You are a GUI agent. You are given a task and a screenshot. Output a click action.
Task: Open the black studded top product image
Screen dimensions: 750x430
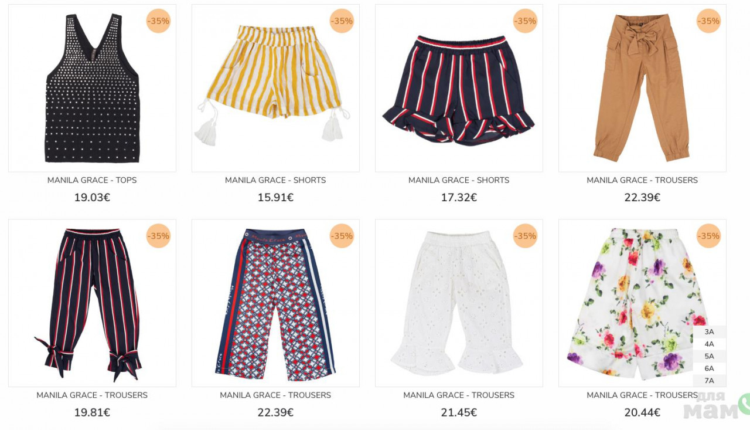(x=92, y=88)
